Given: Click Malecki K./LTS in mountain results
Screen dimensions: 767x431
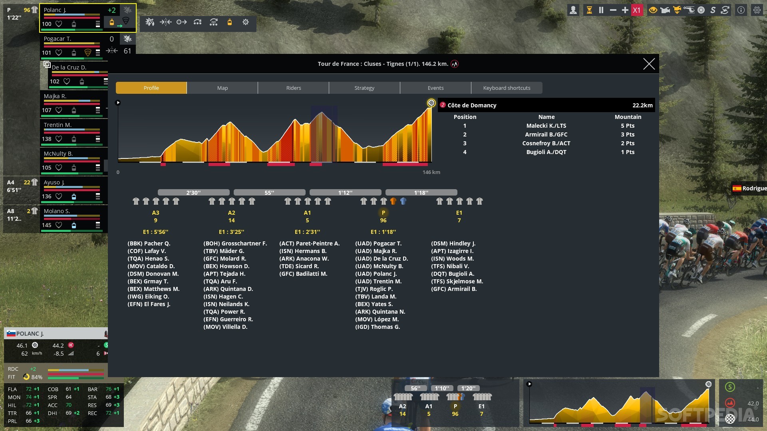Looking at the screenshot, I should point(546,126).
